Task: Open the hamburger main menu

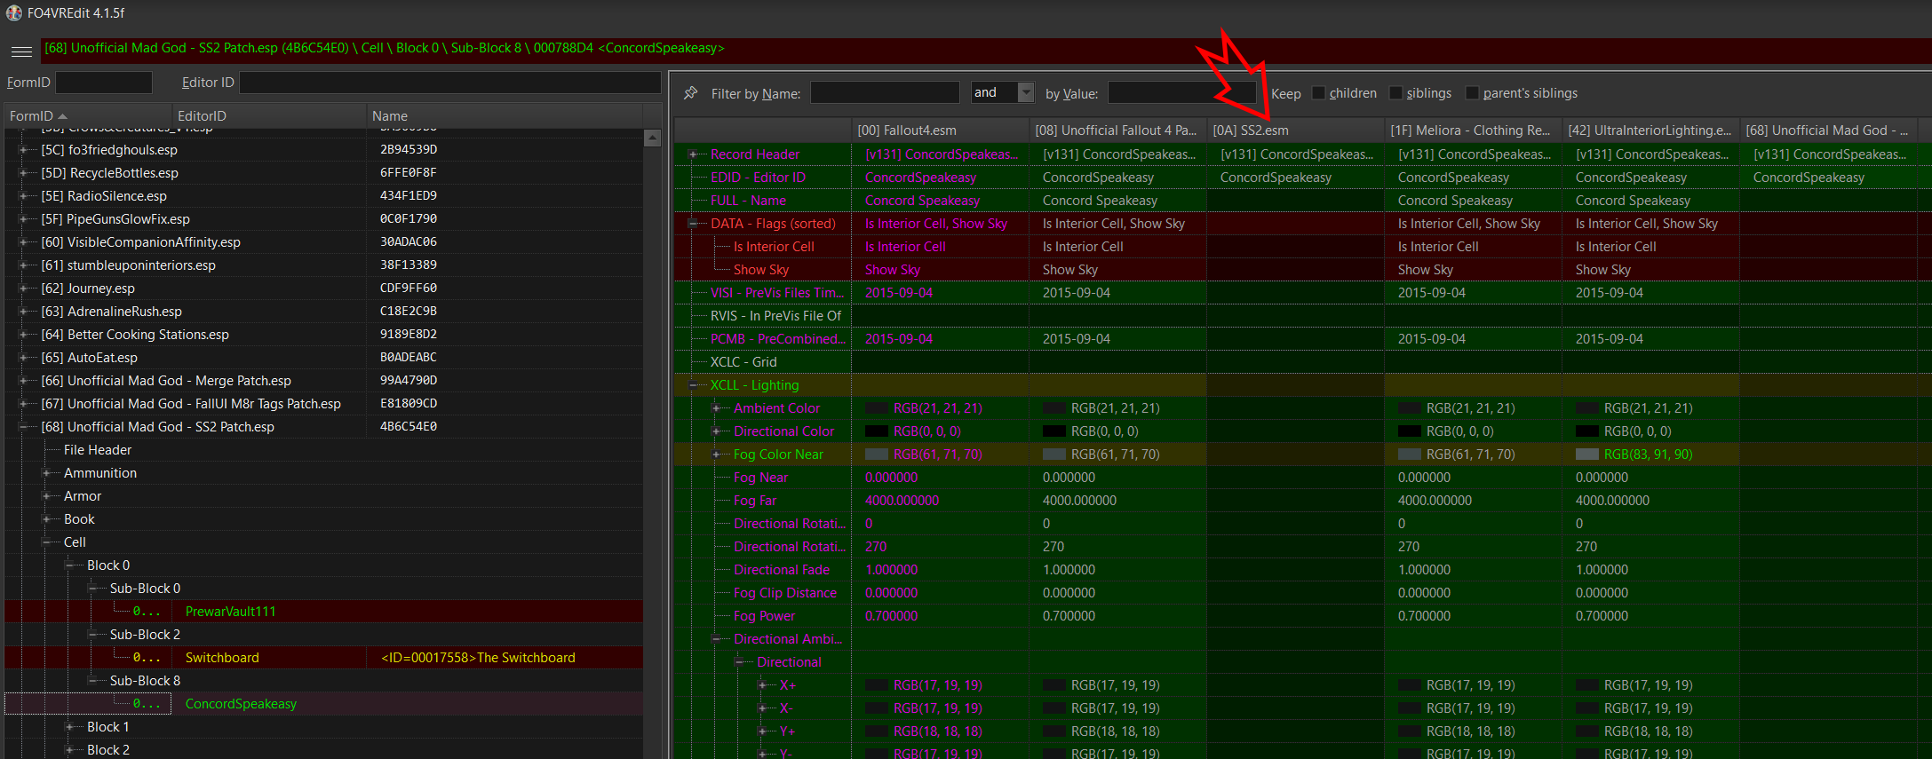Action: 22,51
